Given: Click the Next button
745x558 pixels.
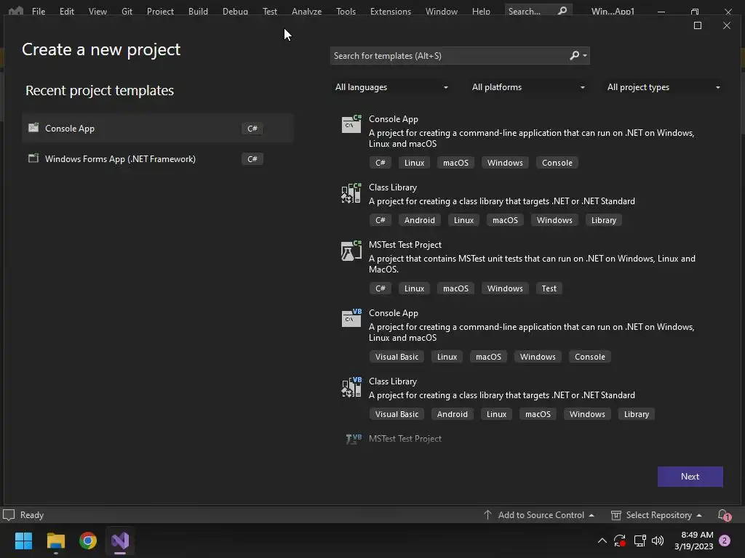Looking at the screenshot, I should 690,477.
